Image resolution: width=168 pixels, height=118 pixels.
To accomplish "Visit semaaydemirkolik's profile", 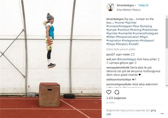I will (x=118, y=67).
